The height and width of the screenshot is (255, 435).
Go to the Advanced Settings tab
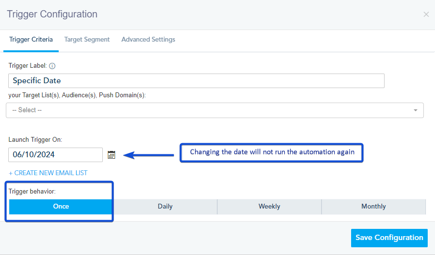click(x=148, y=40)
